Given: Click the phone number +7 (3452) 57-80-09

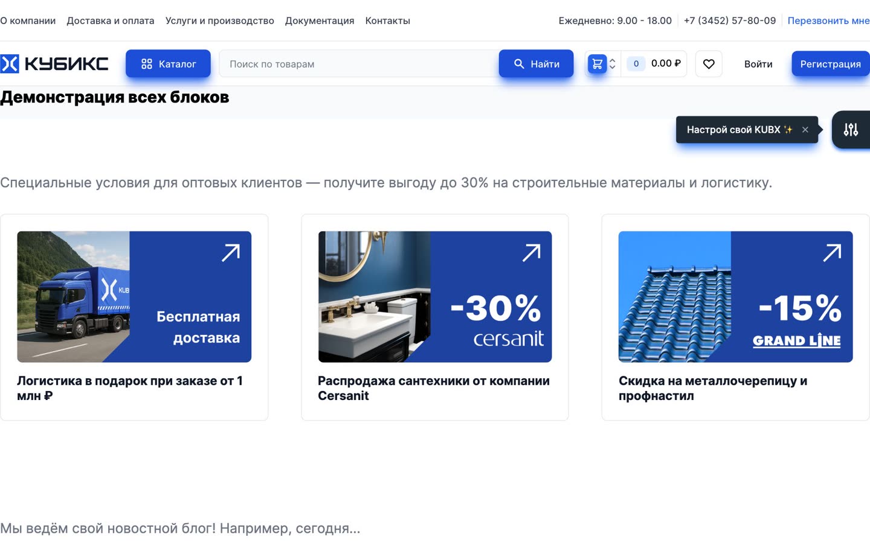Looking at the screenshot, I should [730, 21].
